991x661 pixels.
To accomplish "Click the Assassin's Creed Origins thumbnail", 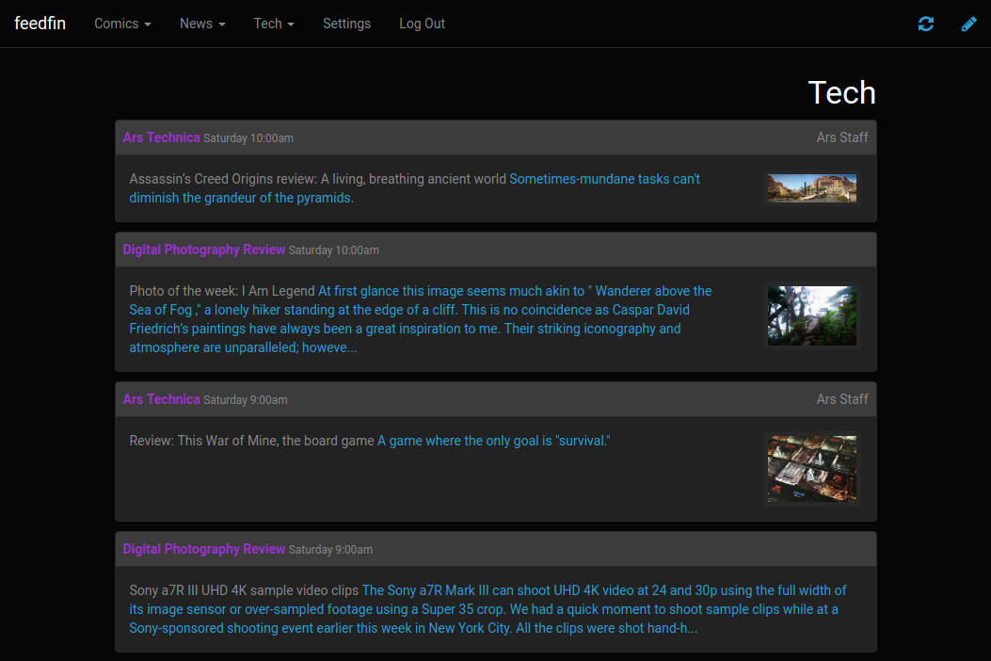I will coord(811,188).
